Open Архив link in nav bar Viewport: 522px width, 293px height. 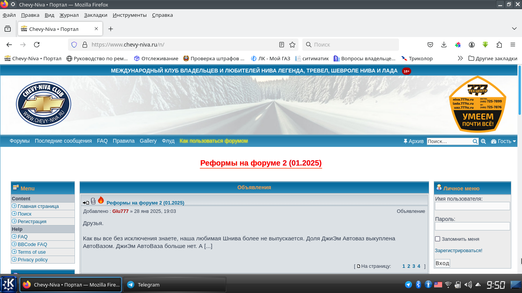point(413,141)
